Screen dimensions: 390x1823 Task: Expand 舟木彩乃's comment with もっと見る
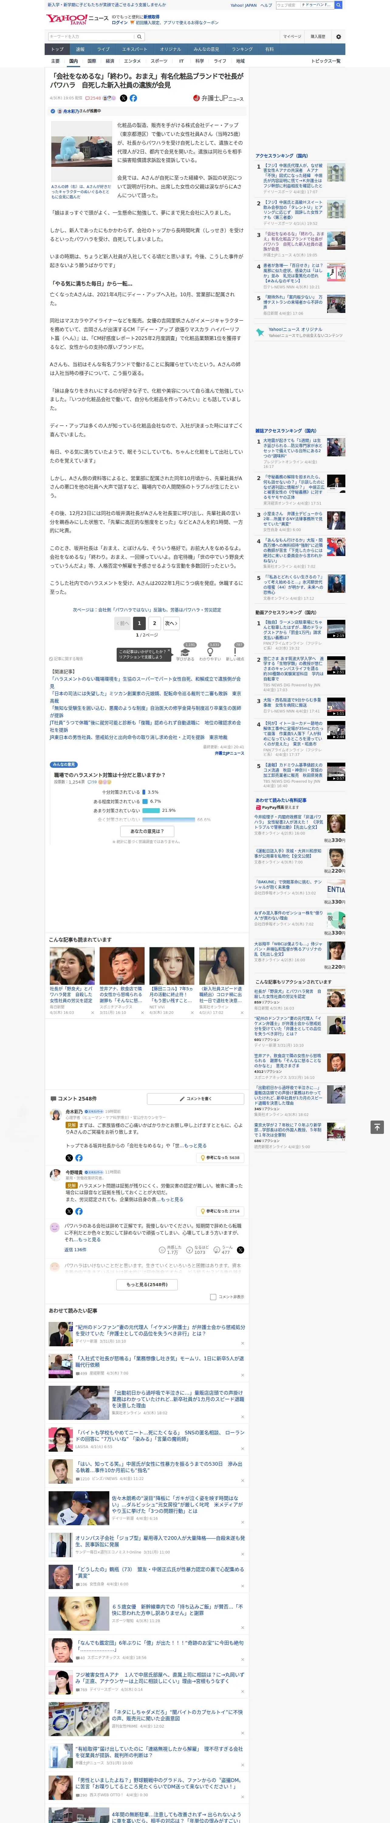[196, 1145]
